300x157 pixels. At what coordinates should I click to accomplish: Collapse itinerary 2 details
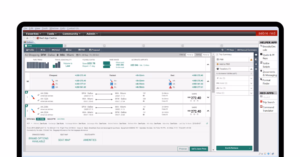tap(208, 111)
